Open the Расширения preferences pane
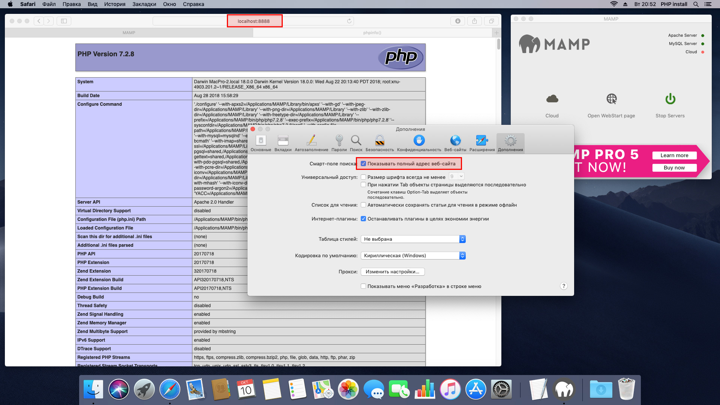720x405 pixels. (482, 143)
